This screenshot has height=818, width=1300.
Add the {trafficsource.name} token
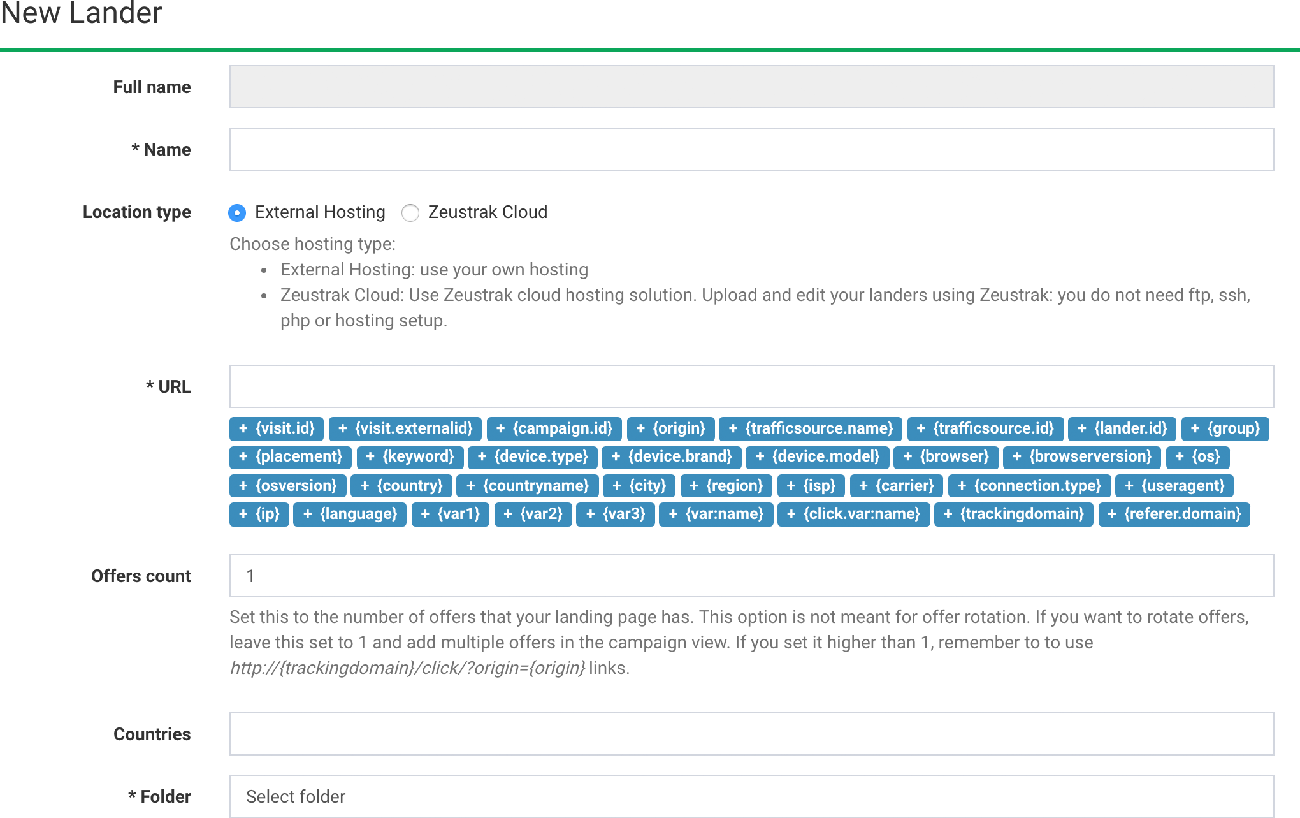tap(810, 428)
